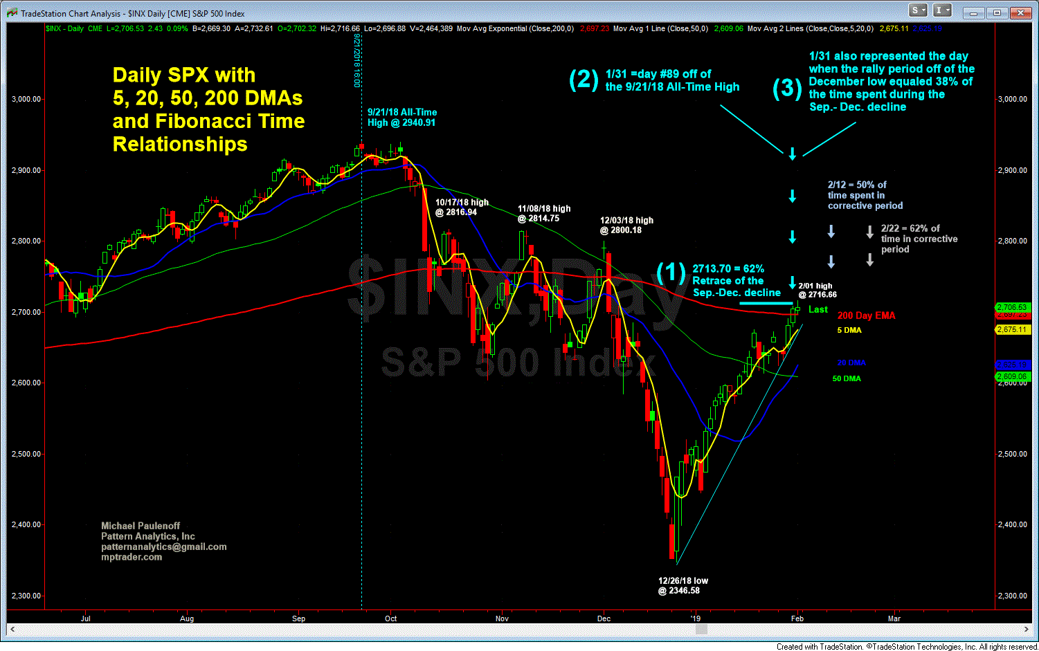1039x651 pixels.
Task: Click the ''19' year date axis label
Action: (x=696, y=618)
